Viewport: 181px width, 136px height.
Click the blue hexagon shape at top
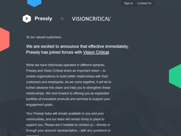click(x=34, y=3)
